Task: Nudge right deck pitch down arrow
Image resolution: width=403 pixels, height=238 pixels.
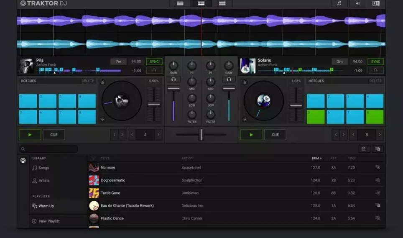Action: (245, 119)
